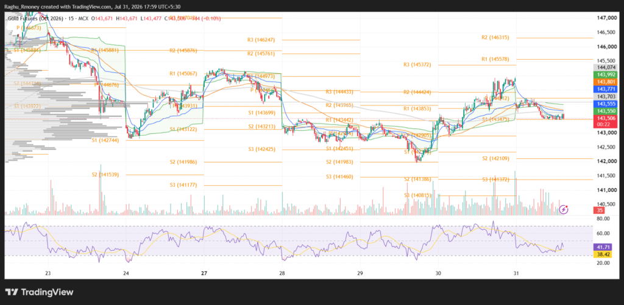Click the R2 (143965) pivot label
The image size is (624, 305).
pos(339,105)
